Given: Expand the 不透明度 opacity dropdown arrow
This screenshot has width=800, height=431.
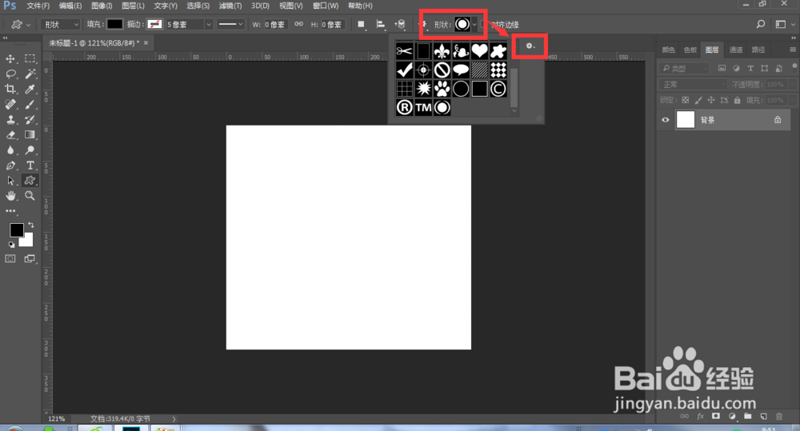Looking at the screenshot, I should 792,84.
